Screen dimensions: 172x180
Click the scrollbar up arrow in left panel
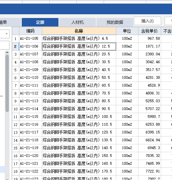point(7,52)
